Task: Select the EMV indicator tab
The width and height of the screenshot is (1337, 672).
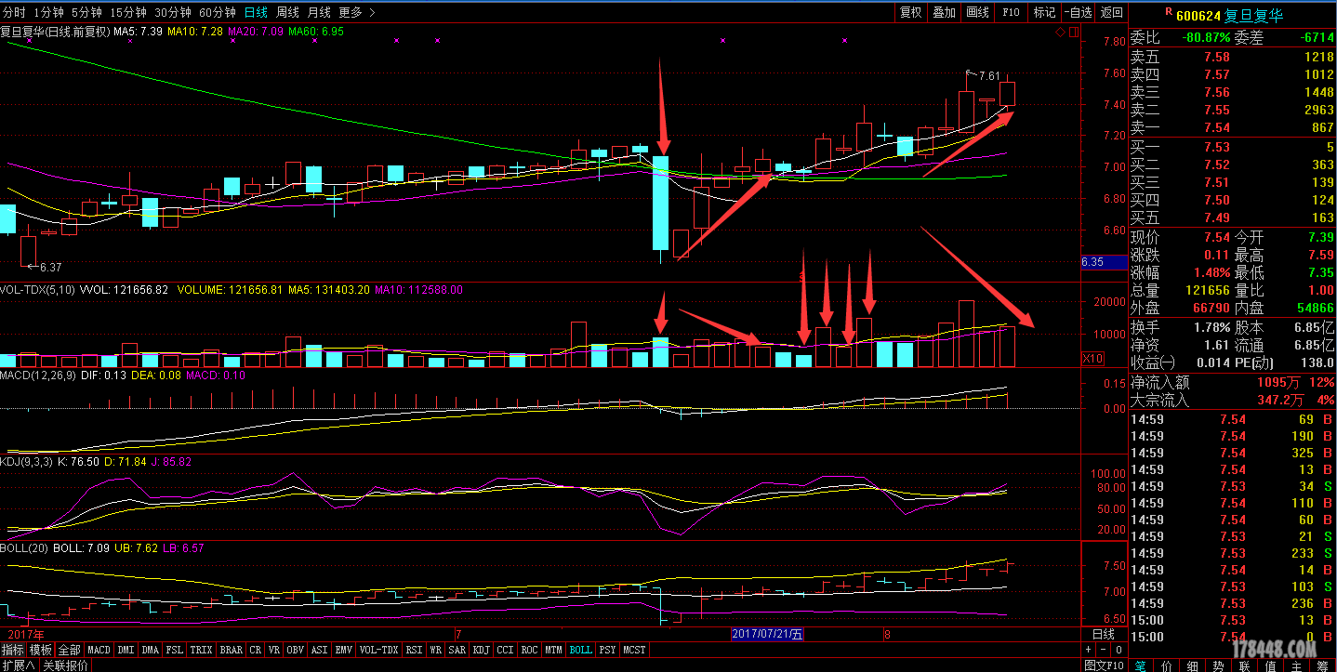Action: coord(344,650)
